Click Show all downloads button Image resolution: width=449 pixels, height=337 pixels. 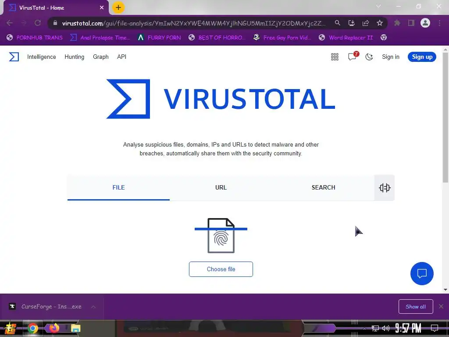[416, 307]
